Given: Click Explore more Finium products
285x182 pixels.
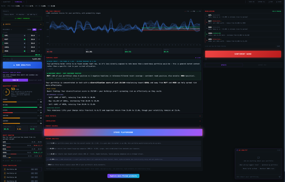Looking at the screenshot, I should 123,176.
